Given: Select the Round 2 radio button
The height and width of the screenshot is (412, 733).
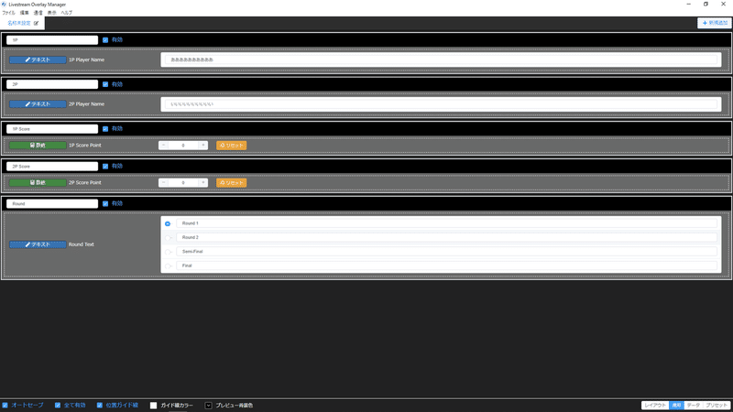Looking at the screenshot, I should click(x=168, y=238).
